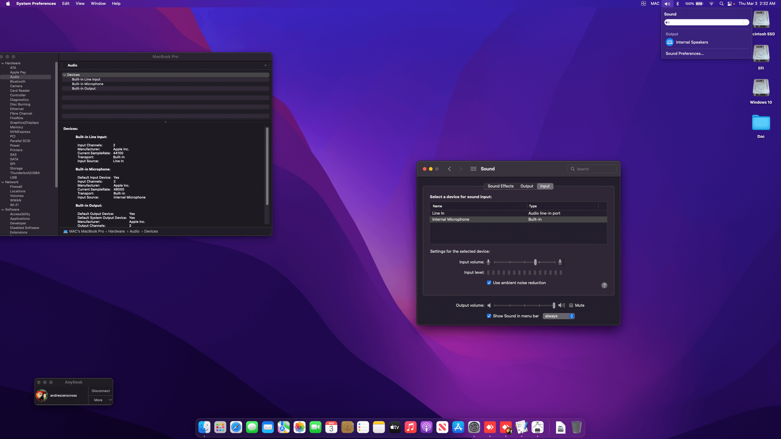Launch FaceTime from the Dock

coord(315,427)
